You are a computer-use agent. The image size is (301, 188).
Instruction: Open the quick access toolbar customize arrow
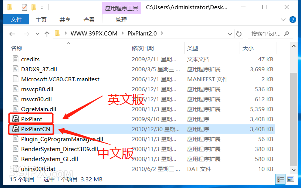[x=42, y=8]
